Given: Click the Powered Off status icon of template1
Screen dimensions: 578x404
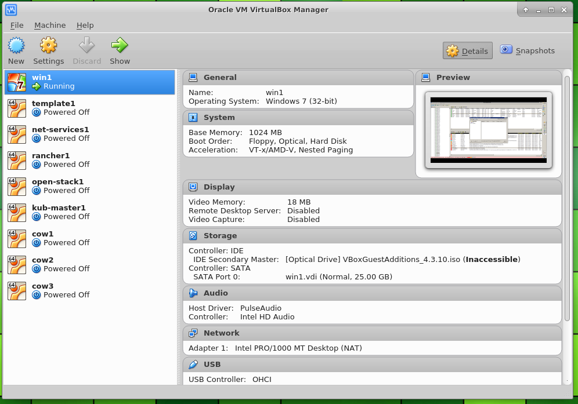Looking at the screenshot, I should pyautogui.click(x=36, y=112).
